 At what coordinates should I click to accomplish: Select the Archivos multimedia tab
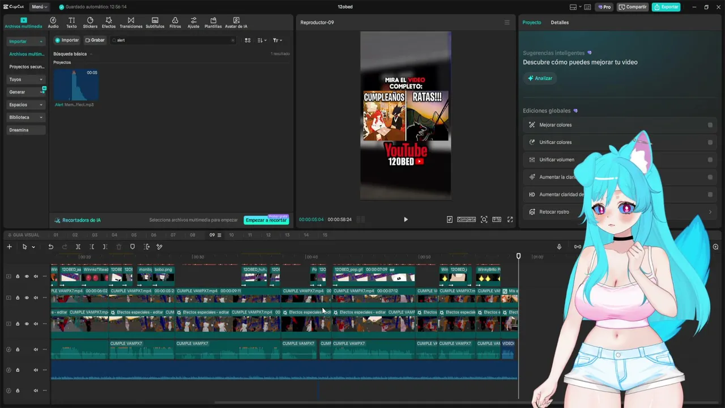(x=24, y=23)
